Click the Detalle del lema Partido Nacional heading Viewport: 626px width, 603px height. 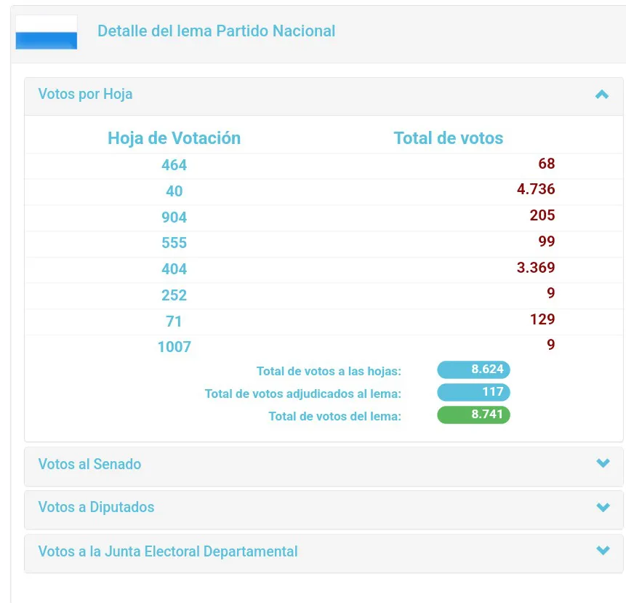click(216, 31)
